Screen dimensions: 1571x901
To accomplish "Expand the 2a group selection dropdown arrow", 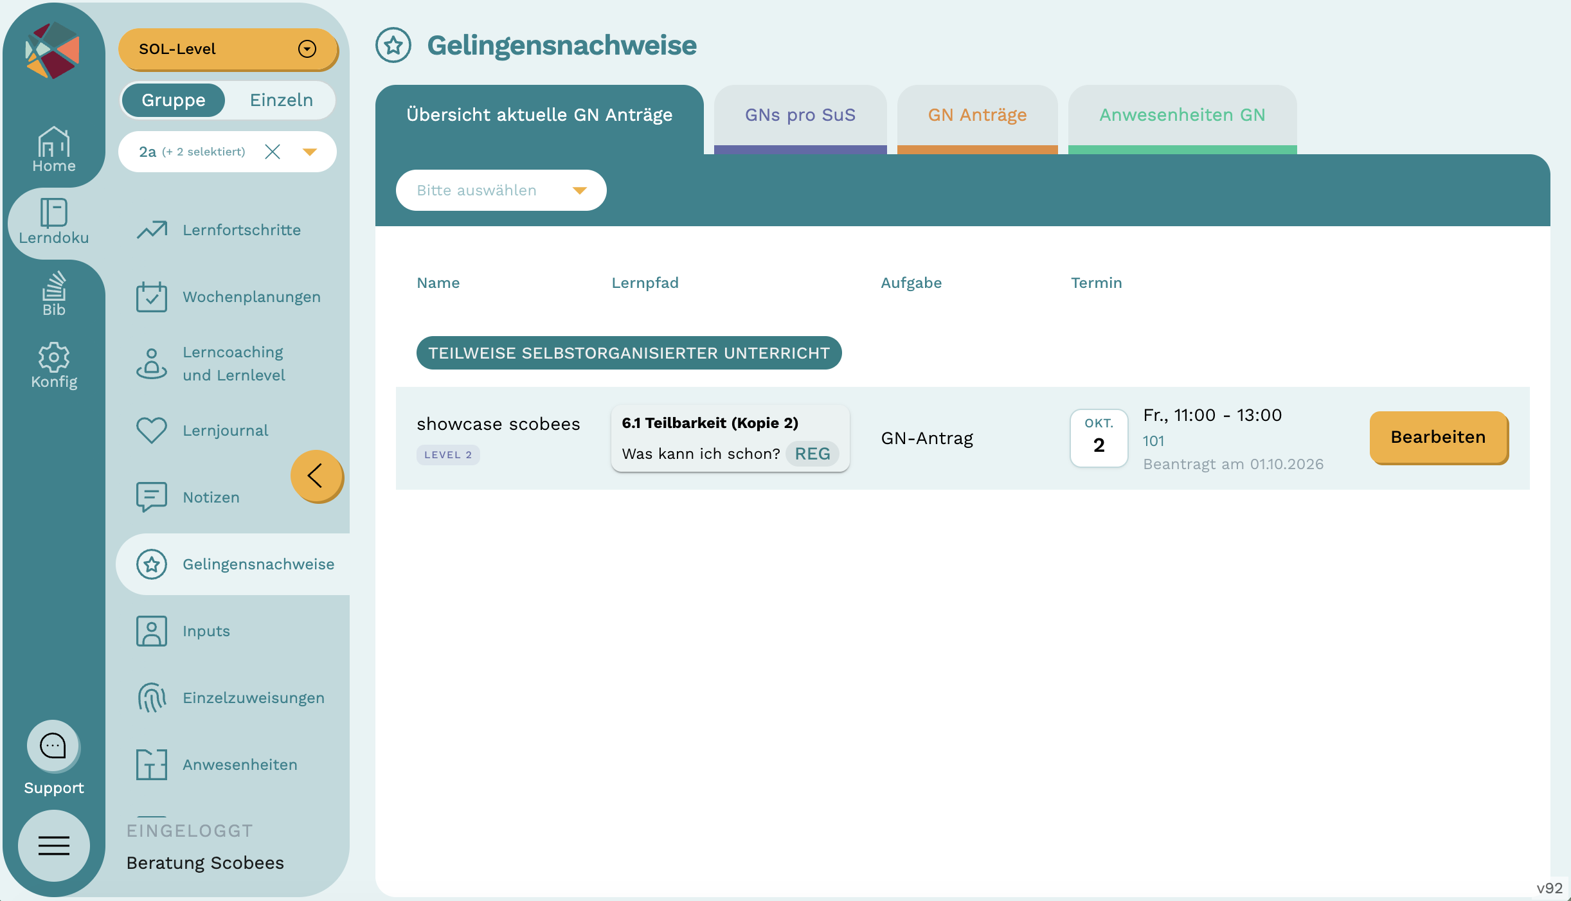I will tap(310, 152).
